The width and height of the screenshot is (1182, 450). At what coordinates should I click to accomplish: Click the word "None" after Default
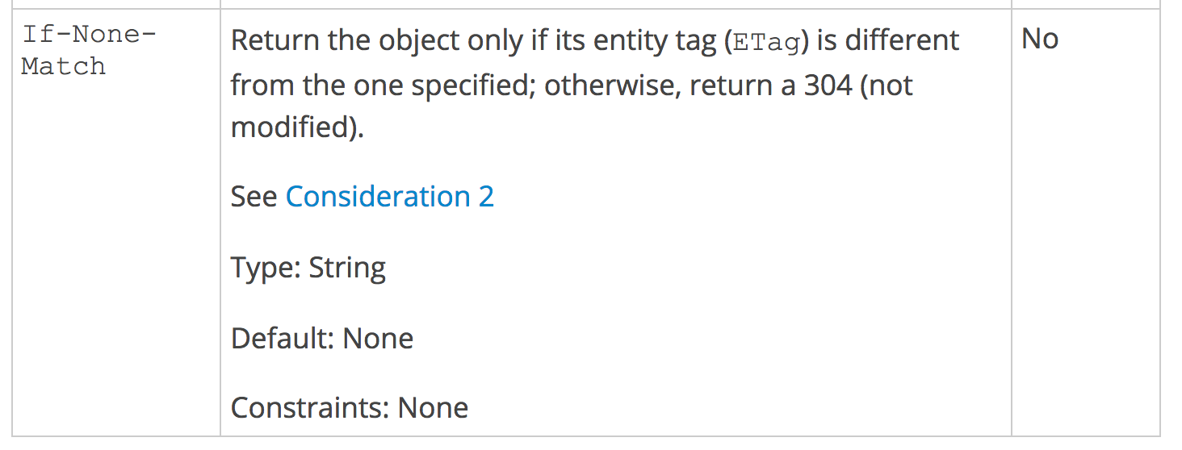tap(378, 339)
